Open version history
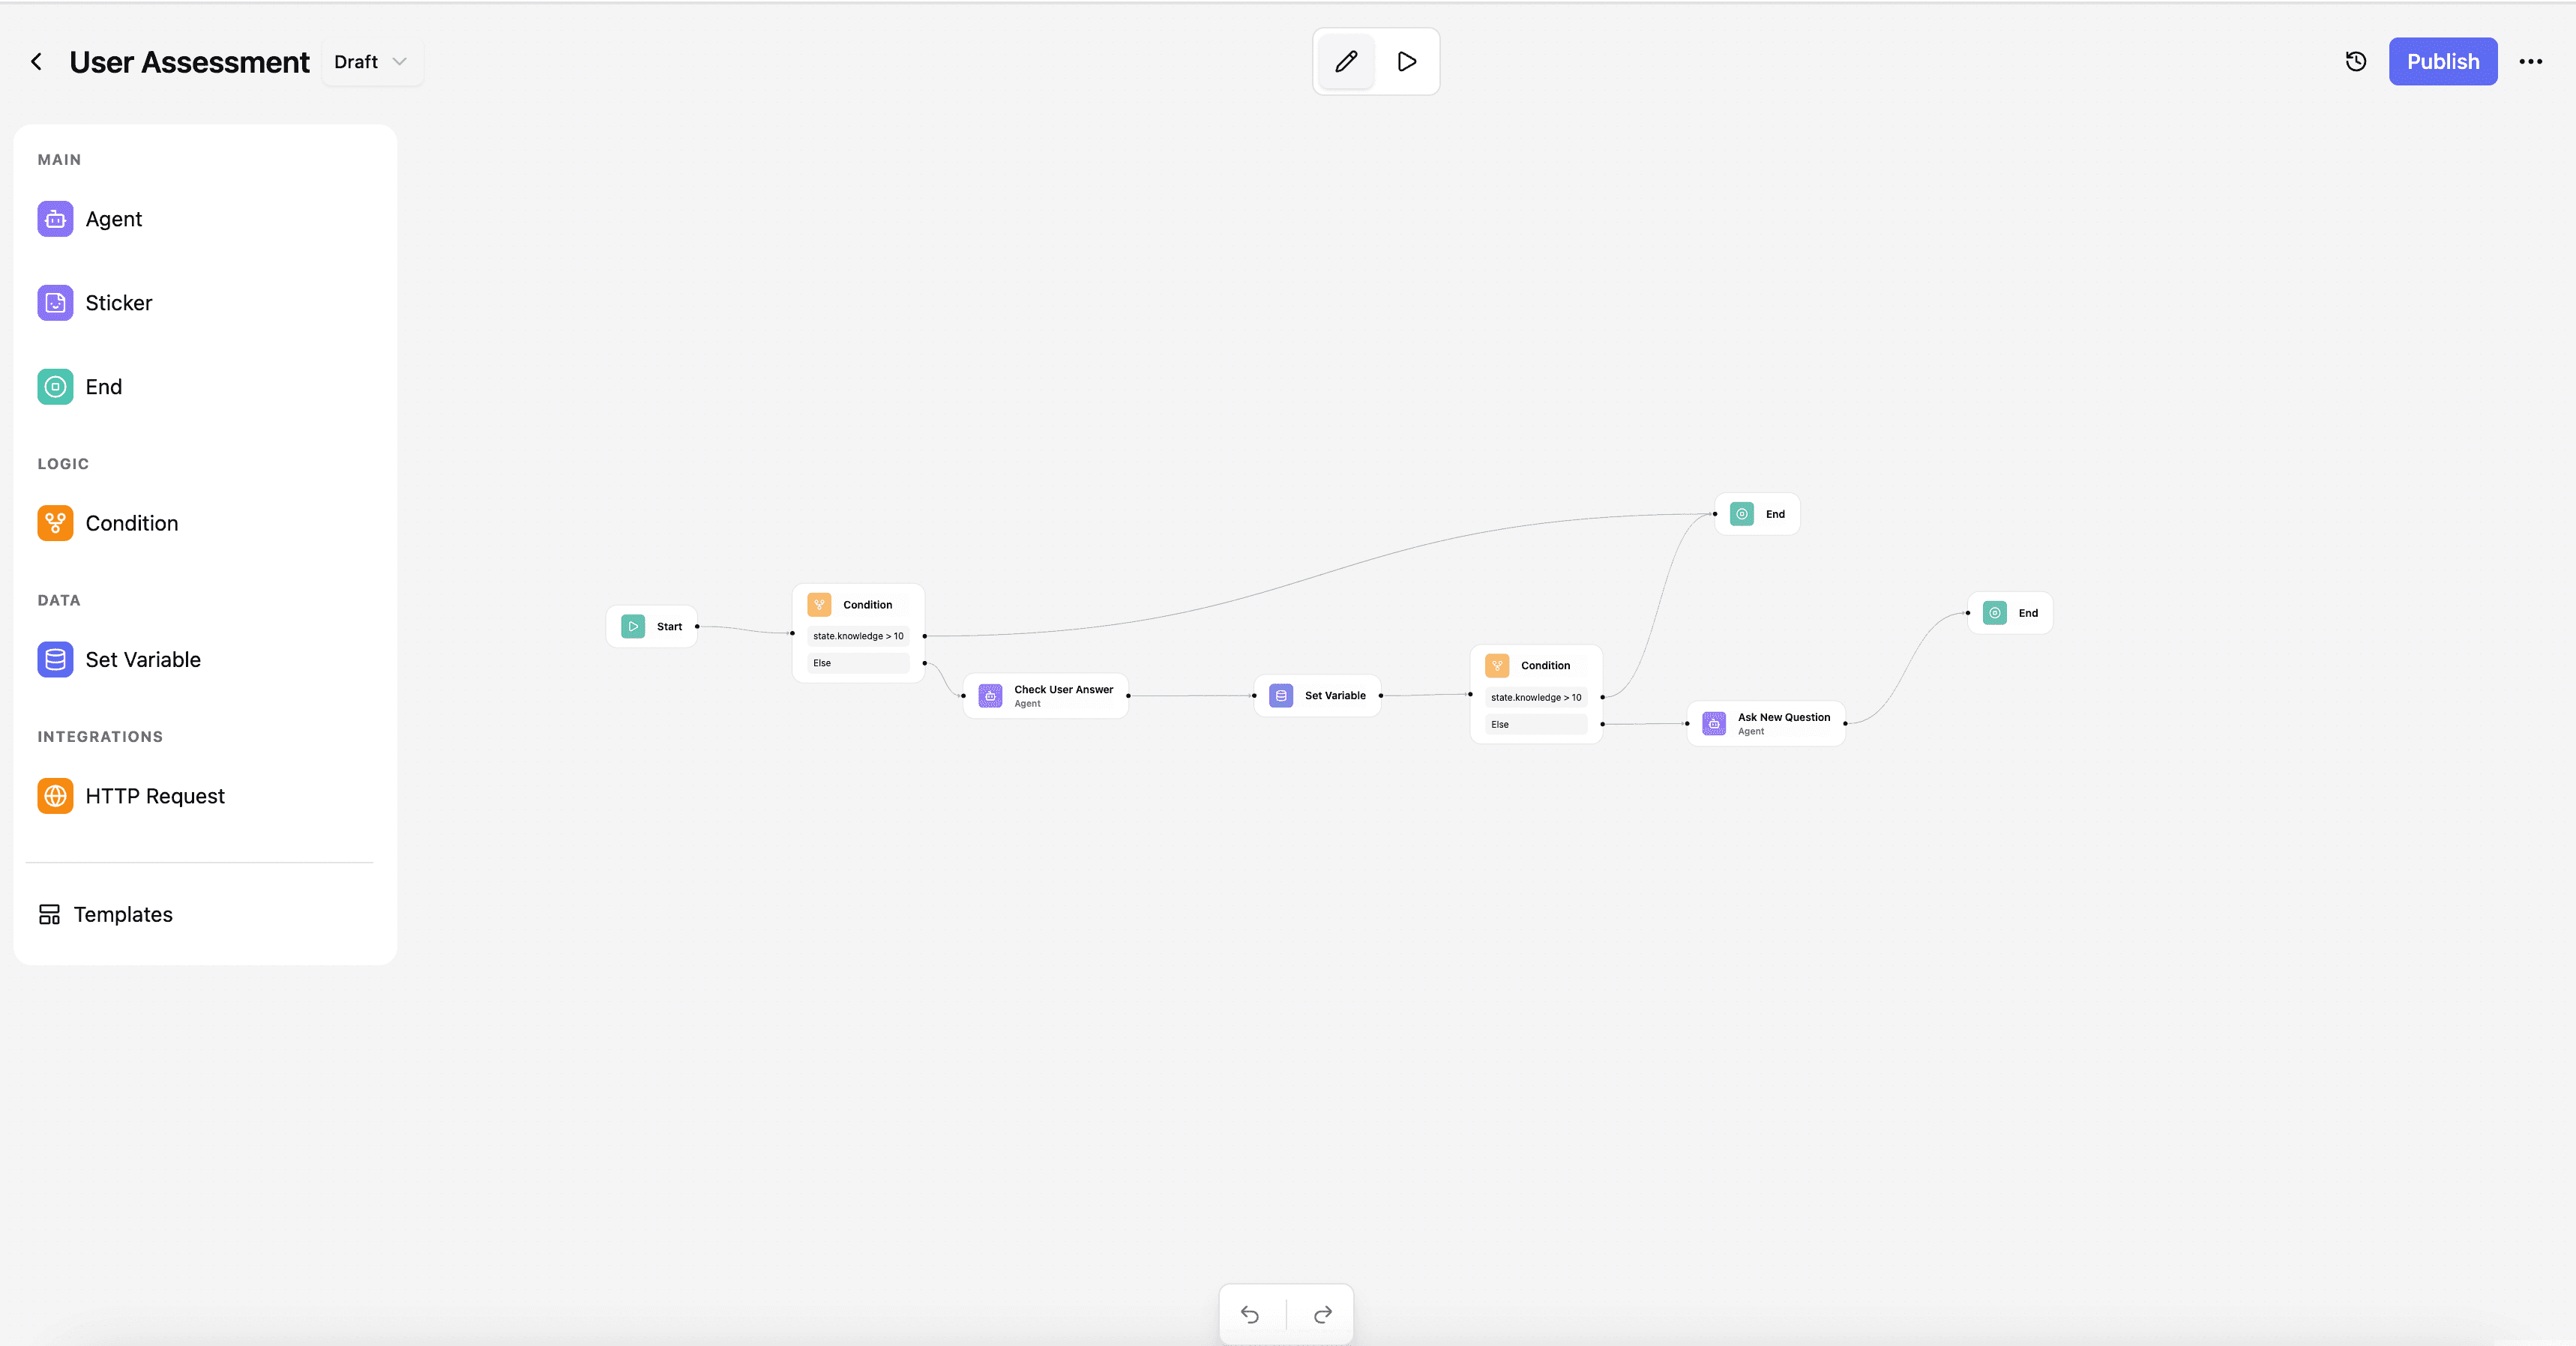The height and width of the screenshot is (1346, 2576). pyautogui.click(x=2356, y=61)
